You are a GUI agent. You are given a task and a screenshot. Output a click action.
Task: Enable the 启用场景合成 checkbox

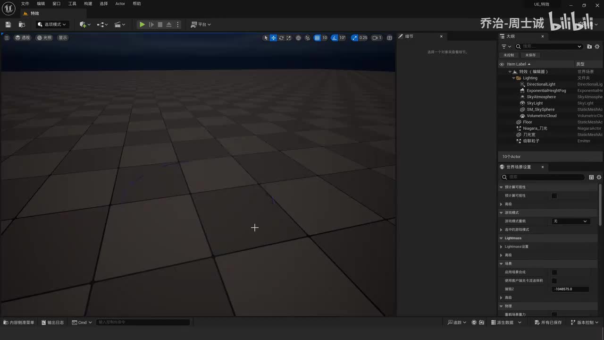554,272
